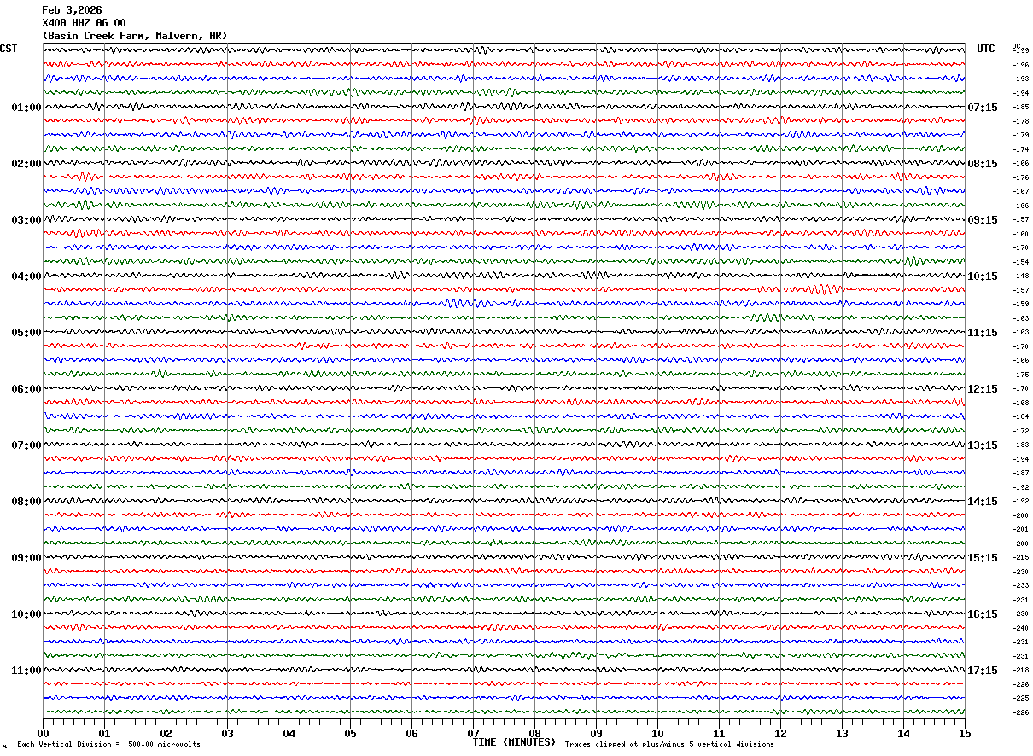Click the DC offset value -233
Image resolution: width=1033 pixels, height=756 pixels.
[1020, 586]
